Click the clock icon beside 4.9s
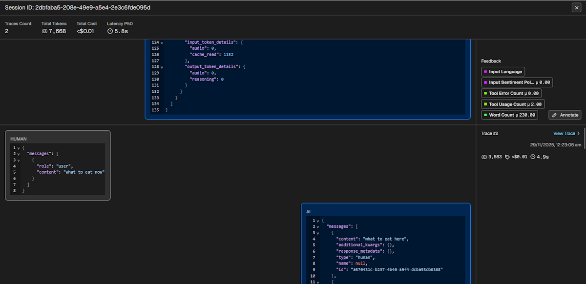Image resolution: width=586 pixels, height=284 pixels. [533, 157]
